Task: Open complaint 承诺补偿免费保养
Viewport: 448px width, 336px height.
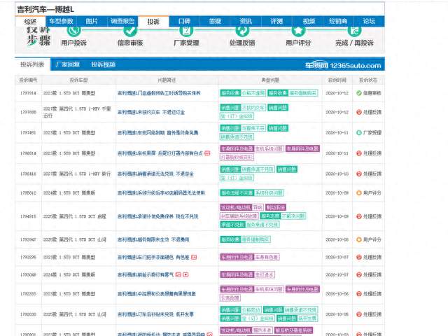Action: [157, 216]
